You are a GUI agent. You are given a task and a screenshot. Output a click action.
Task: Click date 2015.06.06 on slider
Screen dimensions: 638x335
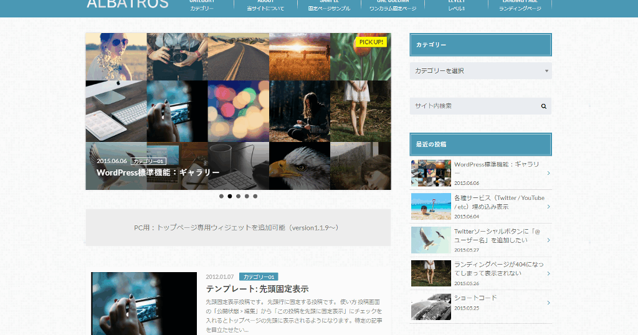112,161
